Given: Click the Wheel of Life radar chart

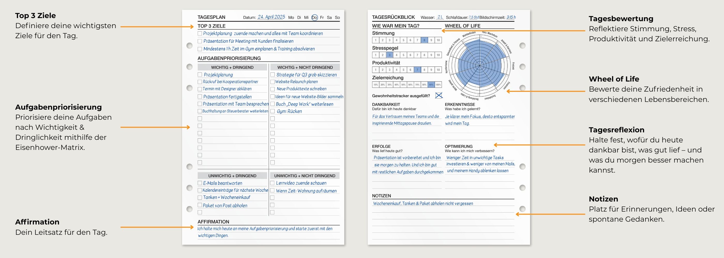Looking at the screenshot, I should coord(479,65).
